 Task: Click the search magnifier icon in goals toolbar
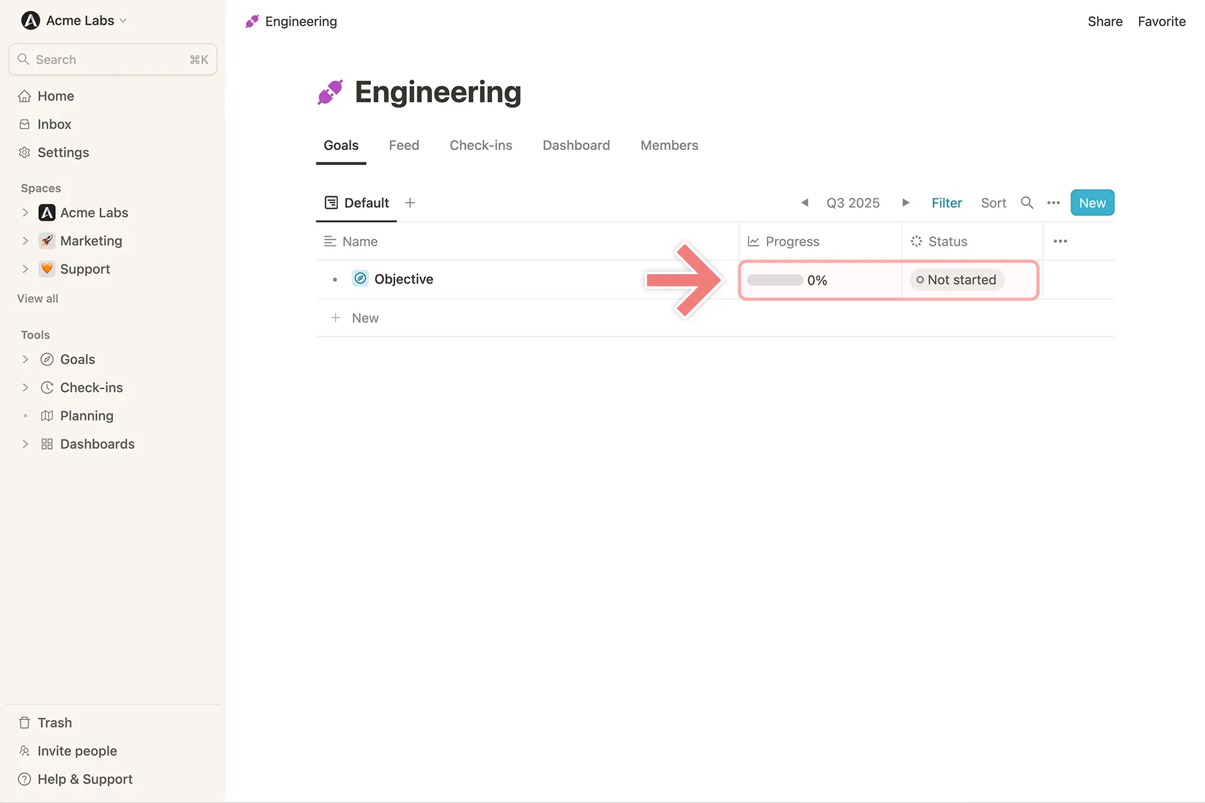tap(1027, 203)
